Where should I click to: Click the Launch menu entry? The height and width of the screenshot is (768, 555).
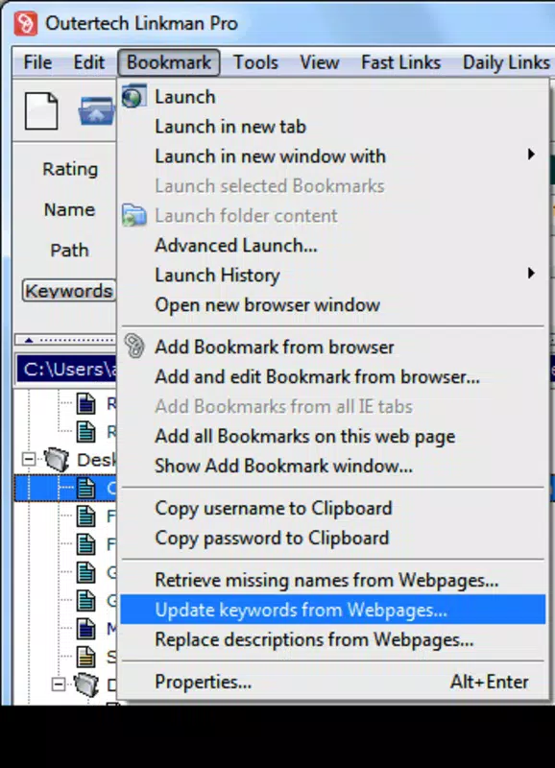click(x=333, y=97)
